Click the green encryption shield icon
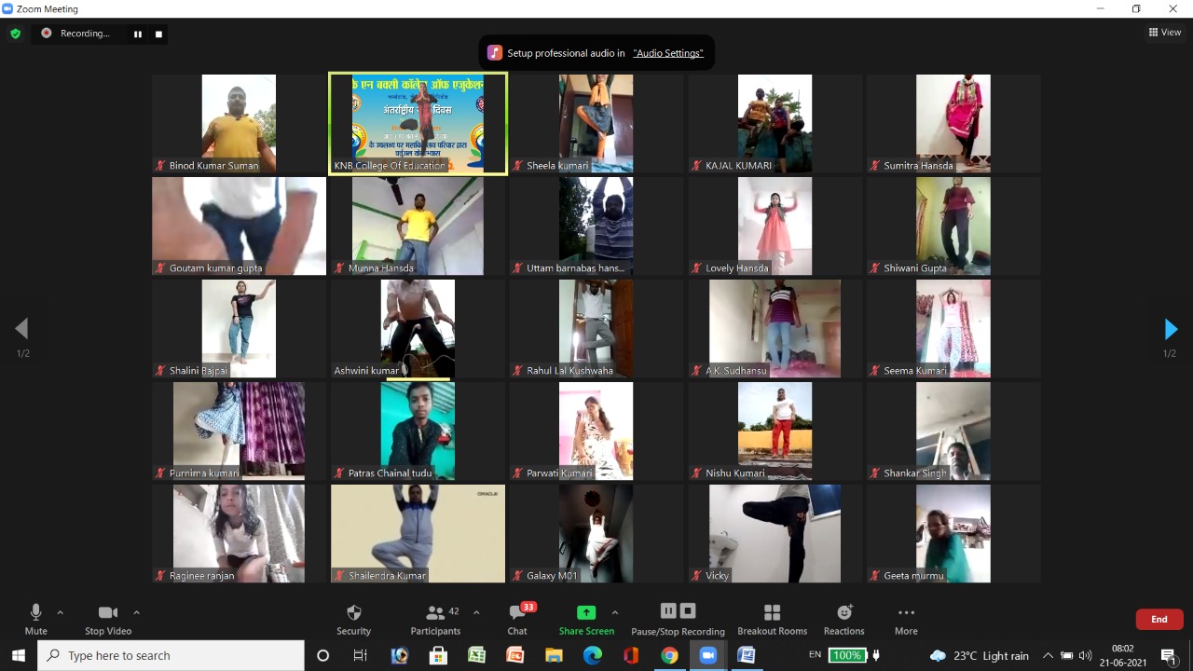This screenshot has width=1193, height=671. tap(15, 34)
